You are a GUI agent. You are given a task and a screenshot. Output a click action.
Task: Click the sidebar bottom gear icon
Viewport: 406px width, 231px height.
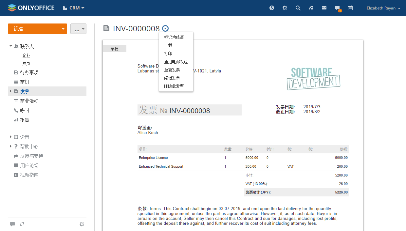tap(82, 224)
